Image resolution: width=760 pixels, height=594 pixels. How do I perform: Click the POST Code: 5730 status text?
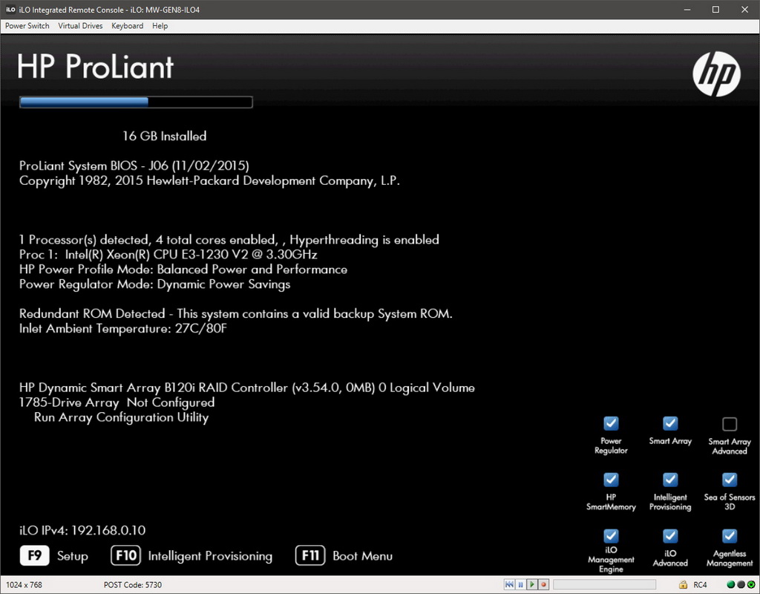pos(133,585)
